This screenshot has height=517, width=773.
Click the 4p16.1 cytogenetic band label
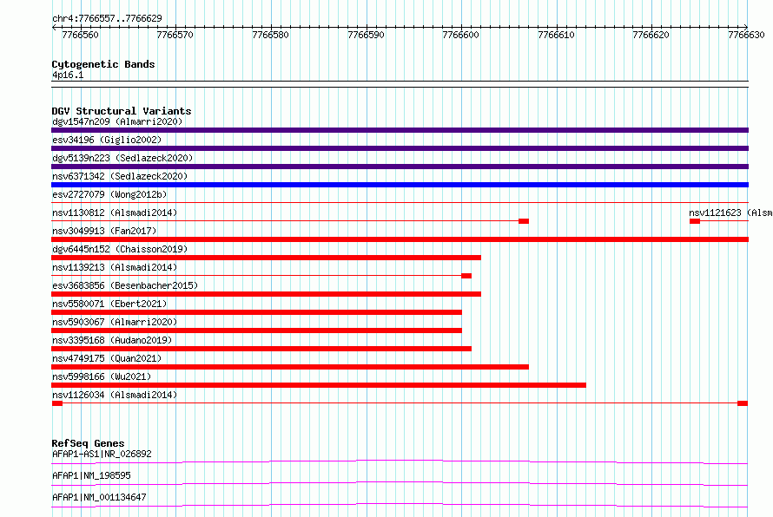click(x=68, y=75)
